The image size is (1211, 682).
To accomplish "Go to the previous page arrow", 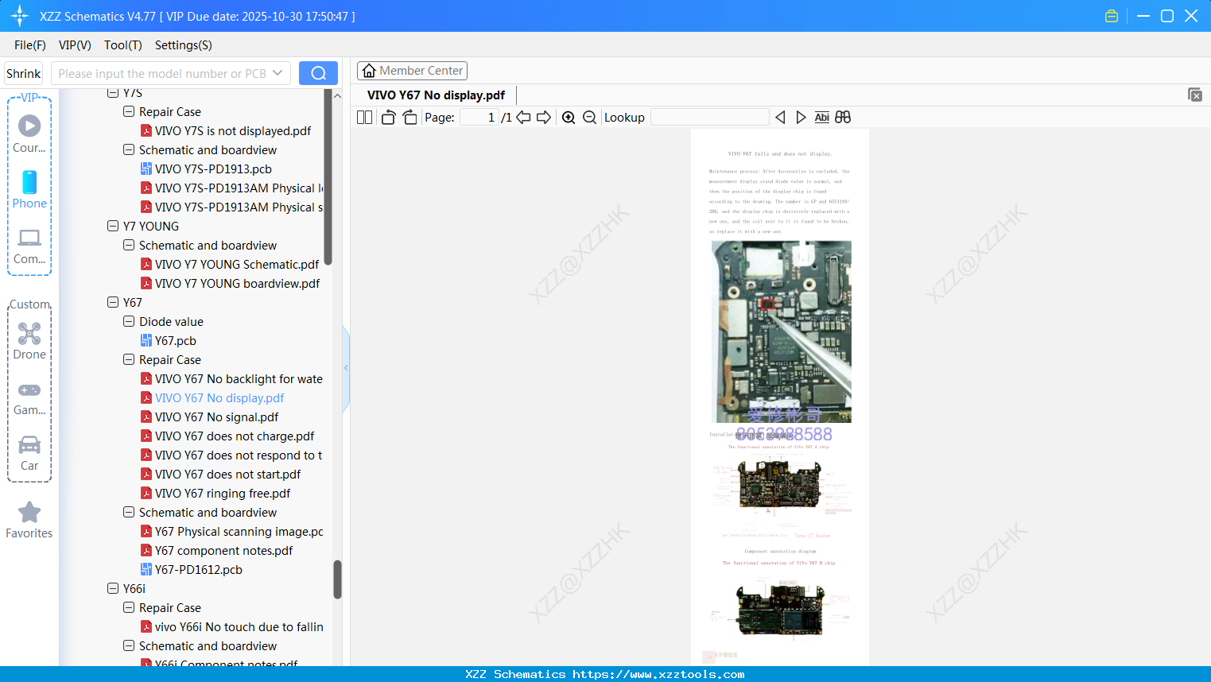I will pyautogui.click(x=523, y=118).
